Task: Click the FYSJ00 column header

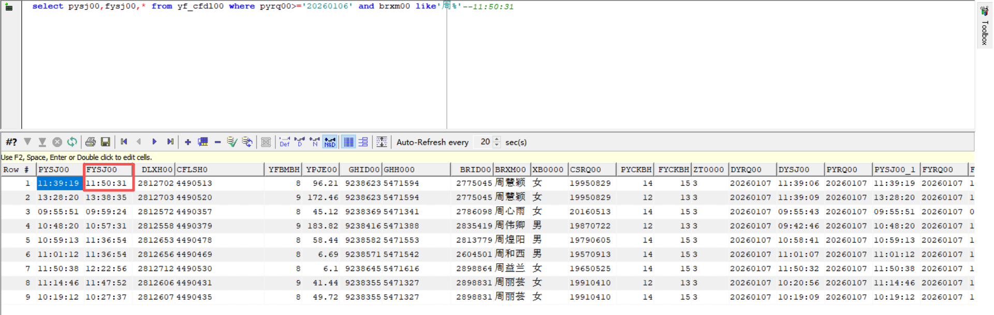Action: pyautogui.click(x=108, y=170)
